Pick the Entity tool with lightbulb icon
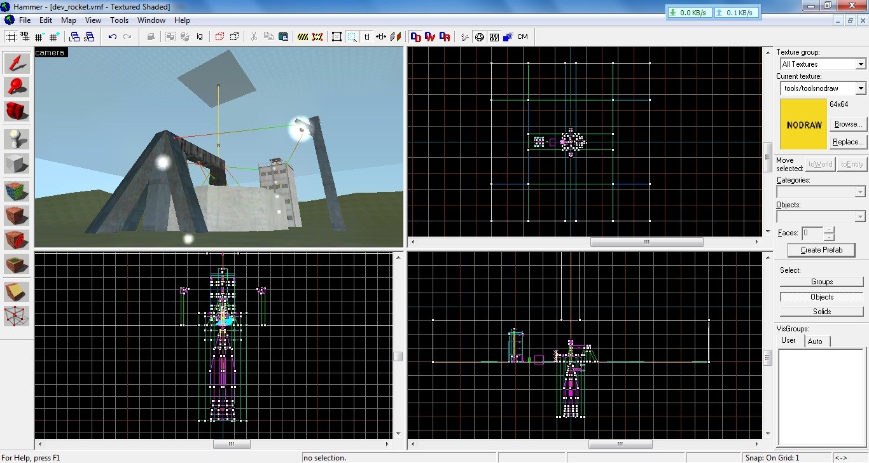The image size is (869, 463). [17, 139]
